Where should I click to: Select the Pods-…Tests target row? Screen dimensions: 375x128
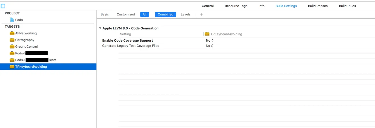pos(36,60)
